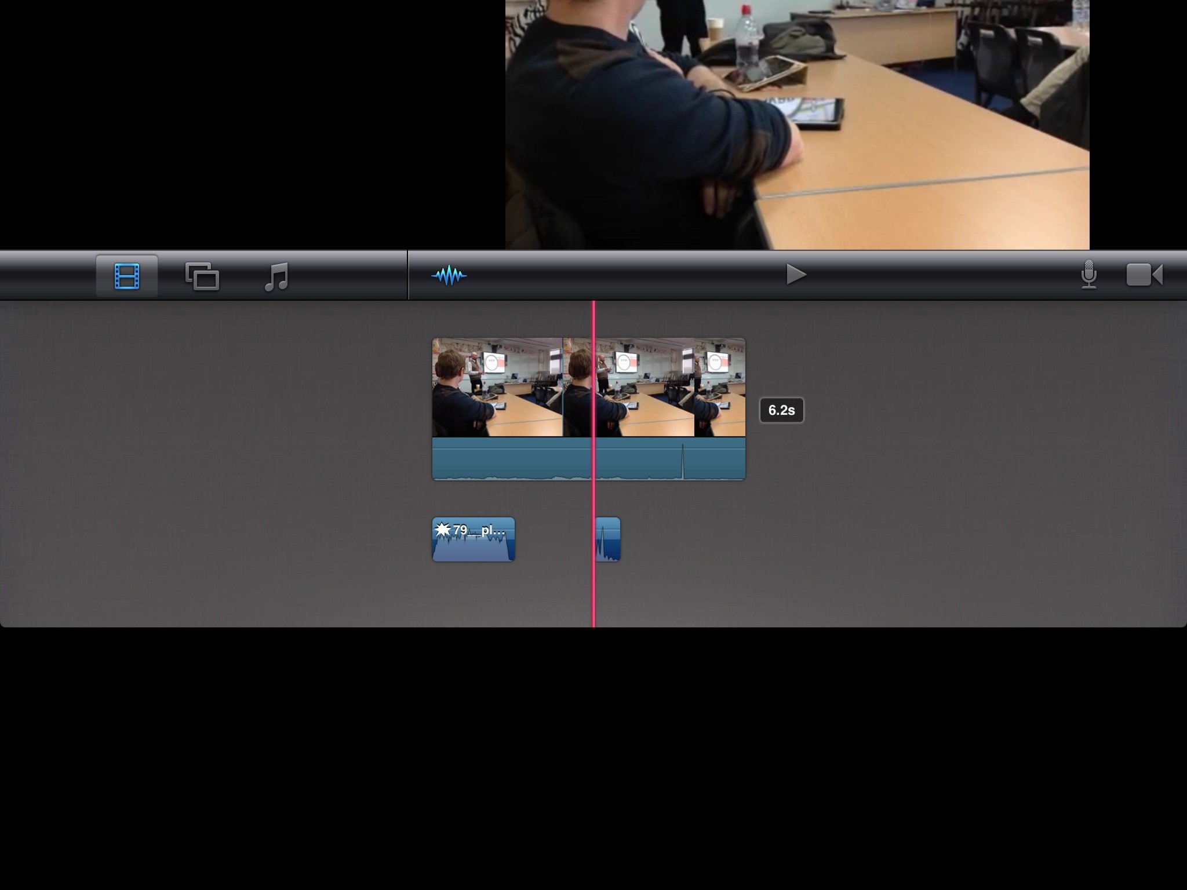Open the photos browser
Viewport: 1187px width, 890px height.
201,276
